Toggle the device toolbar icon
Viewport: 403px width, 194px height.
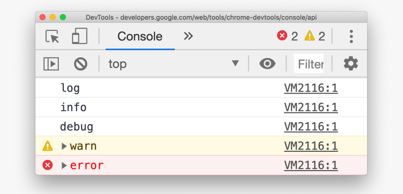[x=79, y=36]
